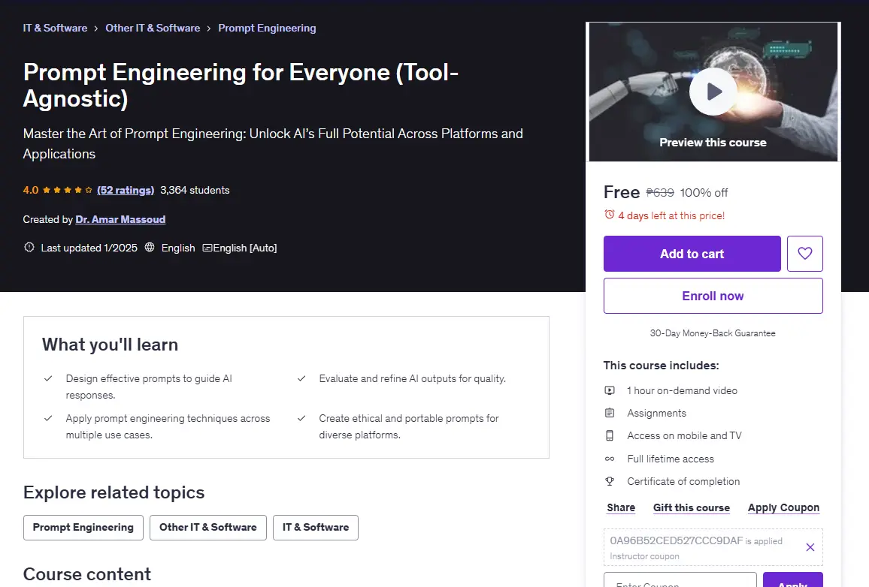869x587 pixels.
Task: Open Prompt Engineering breadcrumb link
Action: pyautogui.click(x=267, y=28)
